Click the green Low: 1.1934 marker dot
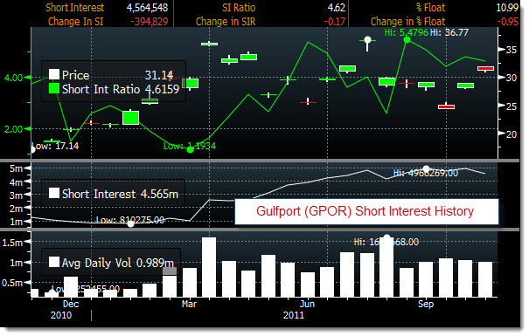The height and width of the screenshot is (336, 529). point(190,149)
